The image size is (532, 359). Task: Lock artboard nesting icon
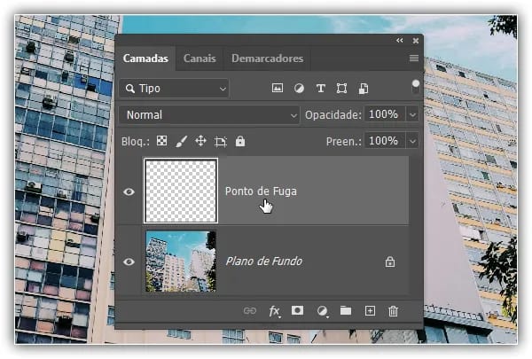pyautogui.click(x=221, y=141)
